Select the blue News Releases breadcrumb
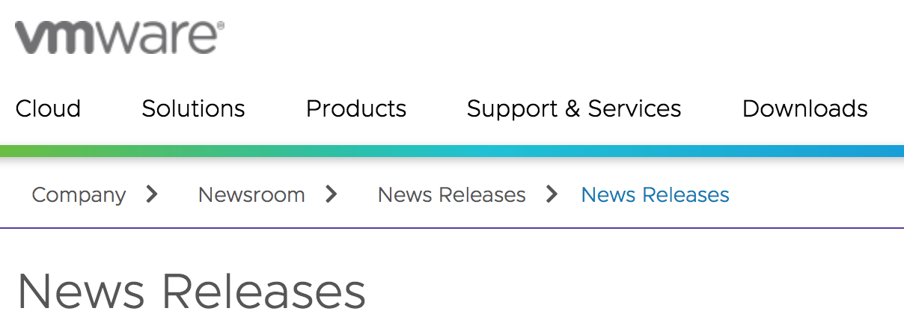This screenshot has height=329, width=904. 655,195
